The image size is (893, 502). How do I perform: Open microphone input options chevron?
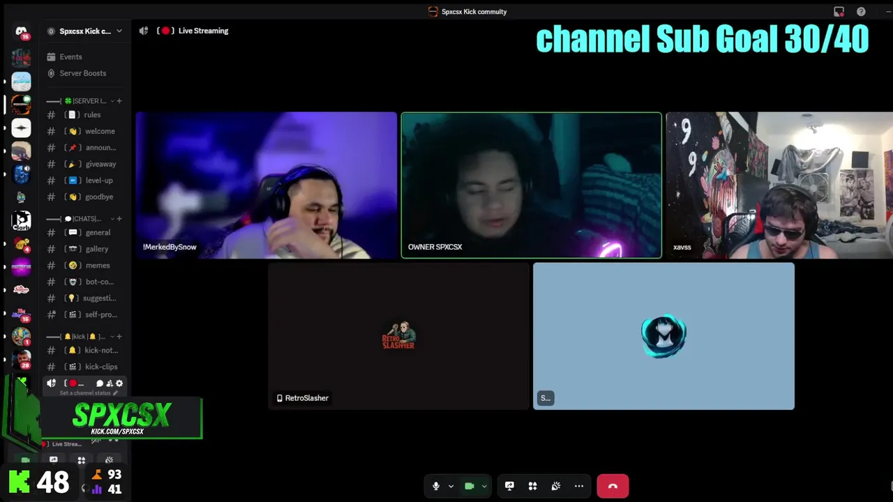tap(451, 486)
